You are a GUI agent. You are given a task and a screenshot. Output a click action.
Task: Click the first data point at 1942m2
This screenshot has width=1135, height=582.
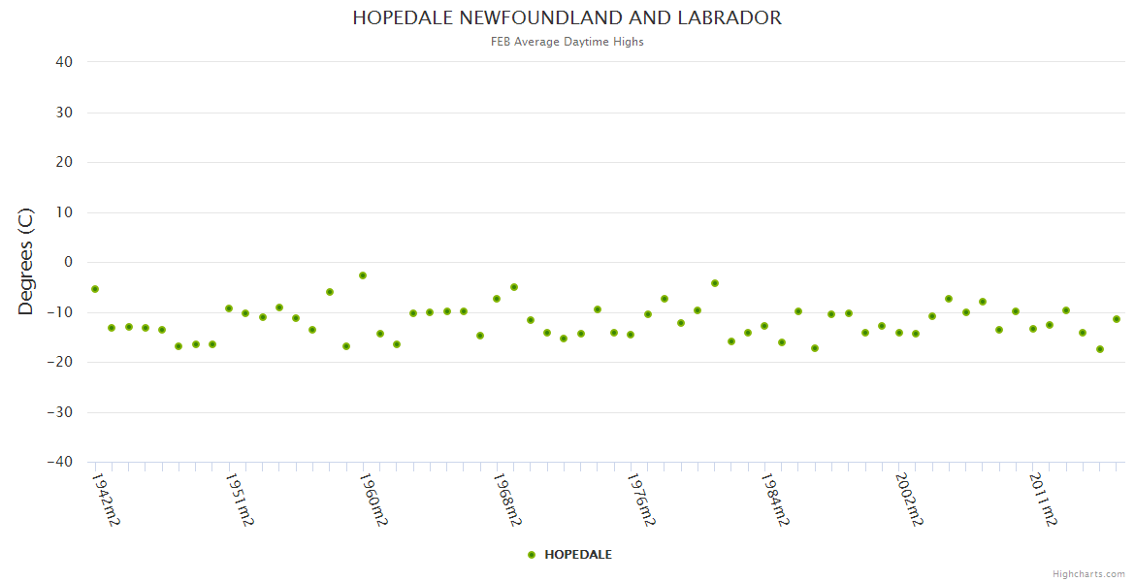point(95,289)
